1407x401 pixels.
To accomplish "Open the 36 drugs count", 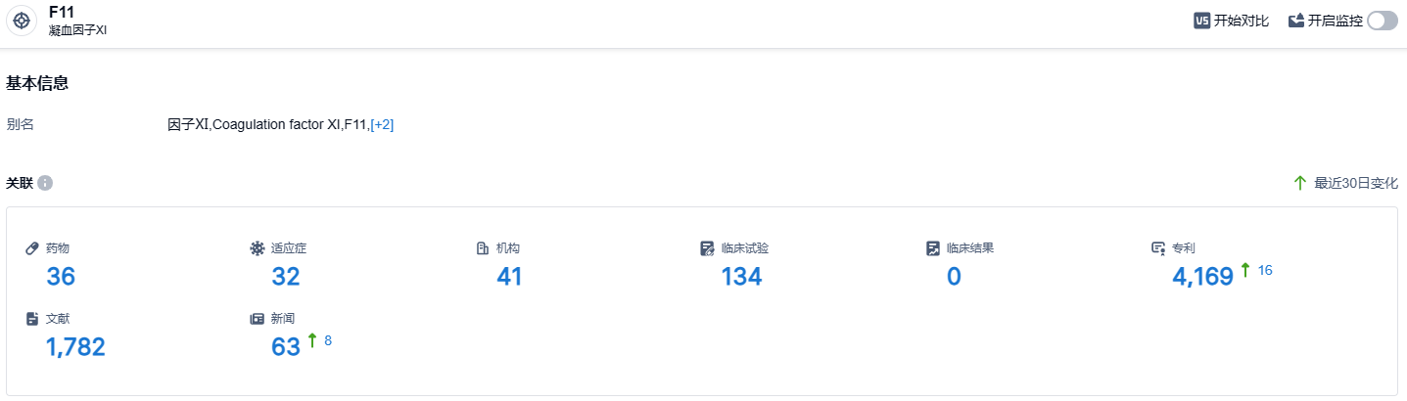I will tap(61, 277).
